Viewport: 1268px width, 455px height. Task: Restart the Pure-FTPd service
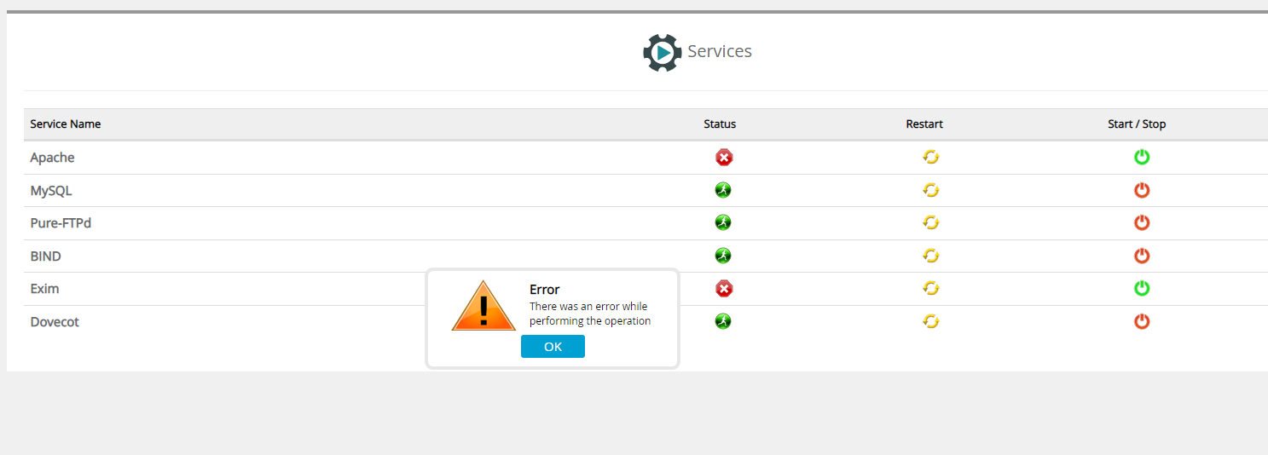click(x=931, y=222)
